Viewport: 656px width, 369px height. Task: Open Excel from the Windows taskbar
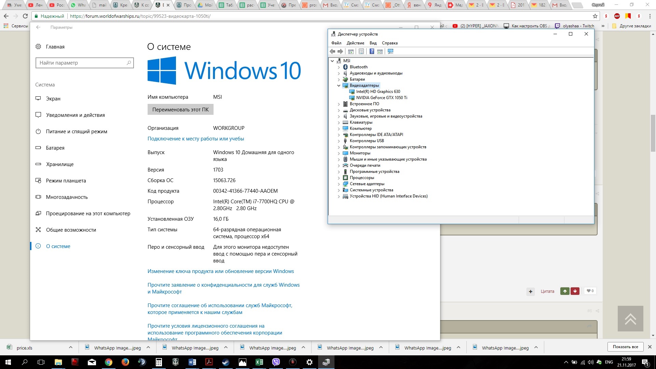(x=259, y=362)
